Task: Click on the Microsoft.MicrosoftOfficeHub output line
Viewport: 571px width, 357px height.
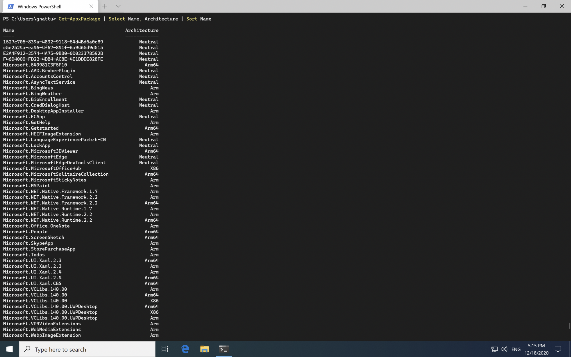Action: coord(42,169)
